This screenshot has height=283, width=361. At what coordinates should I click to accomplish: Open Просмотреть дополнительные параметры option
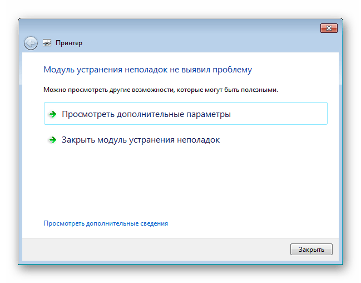coord(186,114)
